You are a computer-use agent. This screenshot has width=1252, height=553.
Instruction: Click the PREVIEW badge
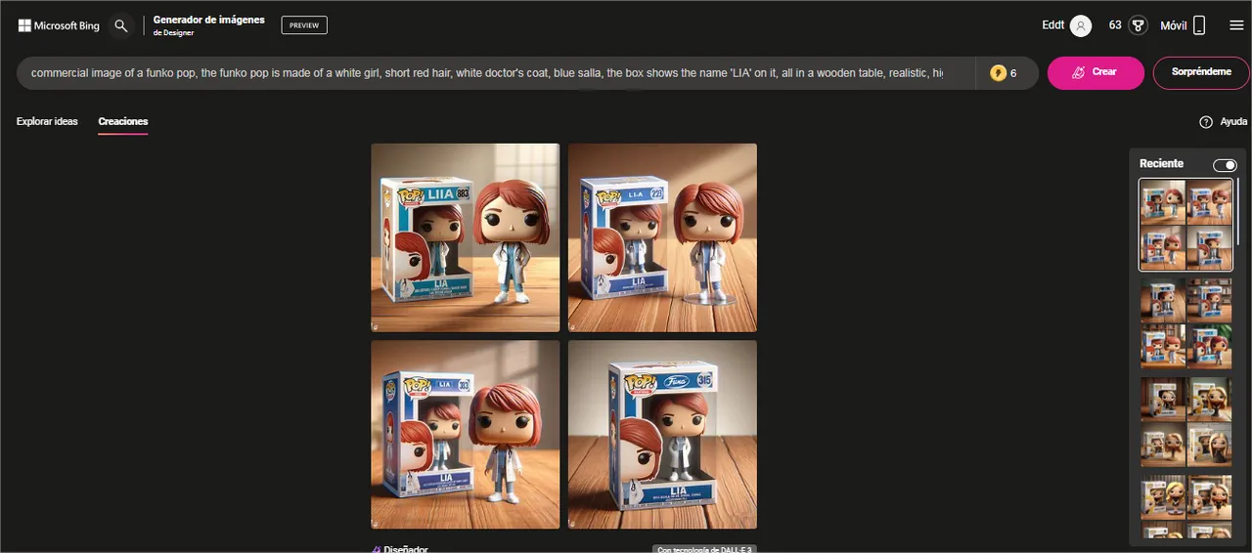[x=304, y=25]
